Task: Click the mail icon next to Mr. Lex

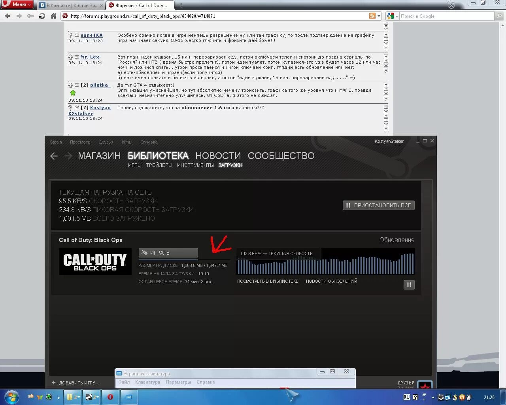Action: pos(77,57)
